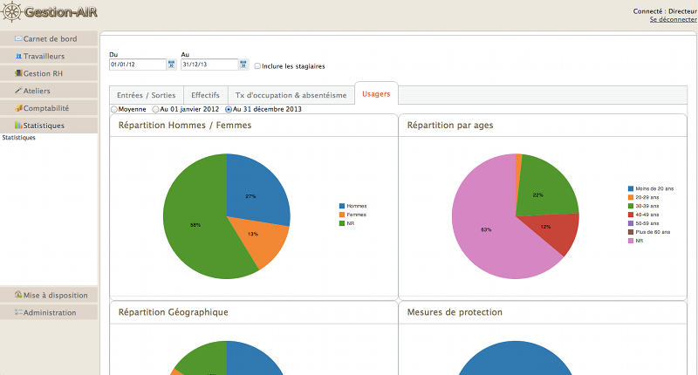The height and width of the screenshot is (375, 698).
Task: Click Répartition Géographique panel title
Action: pyautogui.click(x=173, y=312)
